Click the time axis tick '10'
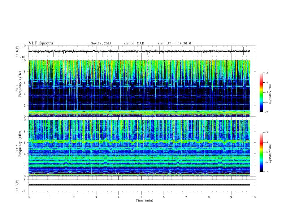Viewport: 286px width, 221px height. [x=254, y=197]
